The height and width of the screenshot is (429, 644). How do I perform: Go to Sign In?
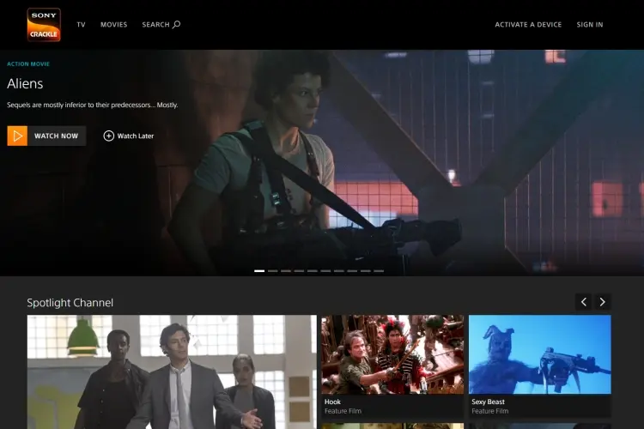590,25
